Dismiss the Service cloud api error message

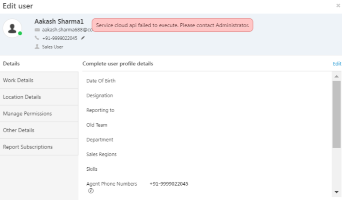[x=172, y=25]
